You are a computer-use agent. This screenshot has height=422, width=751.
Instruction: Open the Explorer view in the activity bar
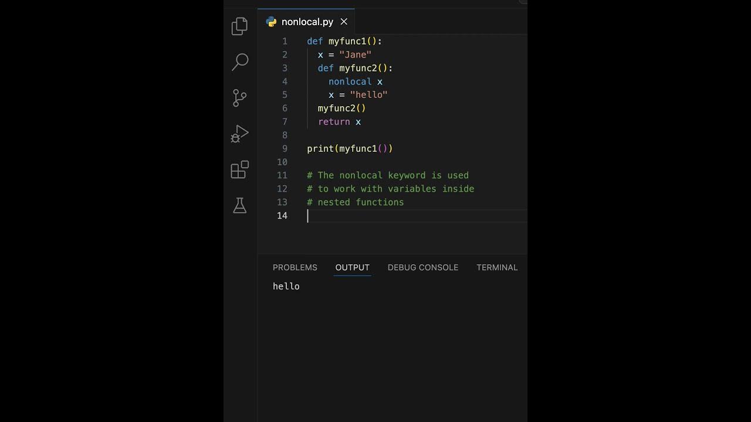click(x=239, y=26)
